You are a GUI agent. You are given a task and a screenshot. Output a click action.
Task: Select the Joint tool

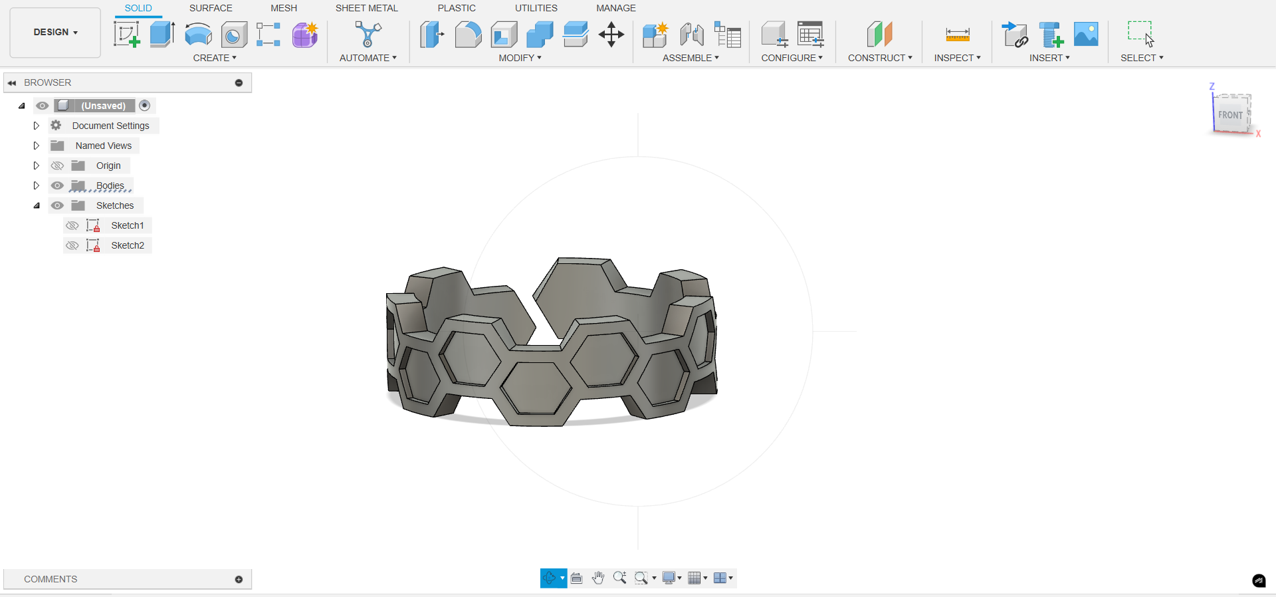(692, 34)
